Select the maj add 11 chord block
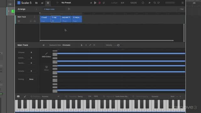 (66, 19)
